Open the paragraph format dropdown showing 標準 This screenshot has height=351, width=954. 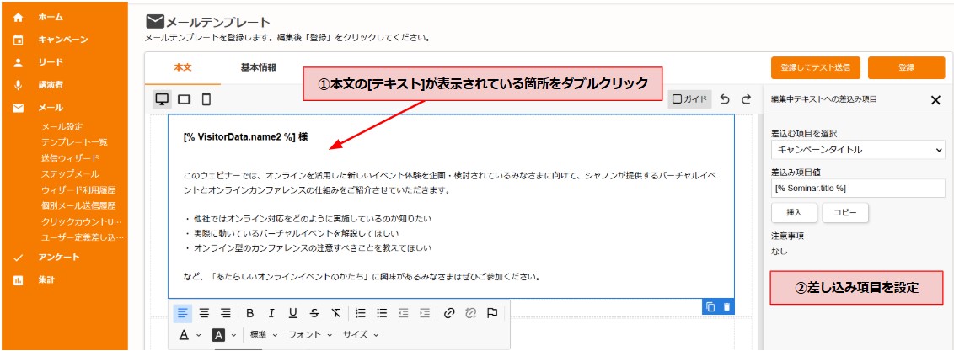click(x=264, y=335)
